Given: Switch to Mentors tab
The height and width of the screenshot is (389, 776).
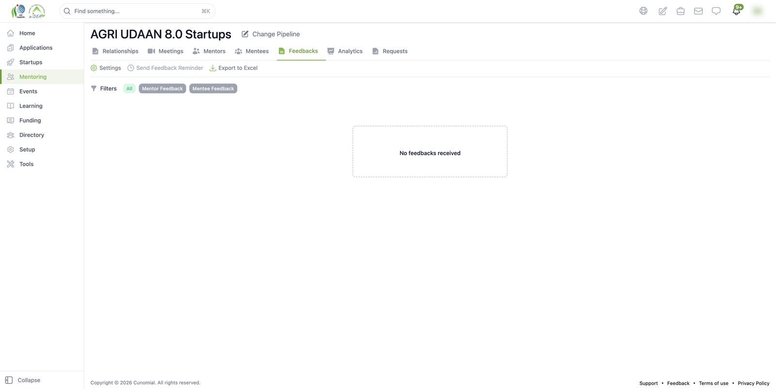Looking at the screenshot, I should [209, 51].
